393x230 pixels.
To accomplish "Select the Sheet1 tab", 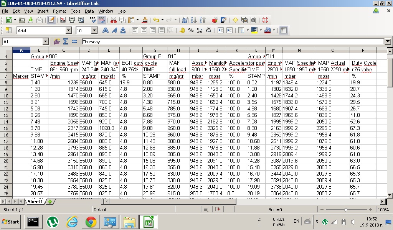I will click(35, 201).
